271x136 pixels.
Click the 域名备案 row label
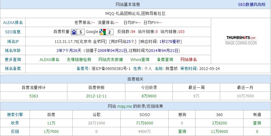click(x=13, y=68)
